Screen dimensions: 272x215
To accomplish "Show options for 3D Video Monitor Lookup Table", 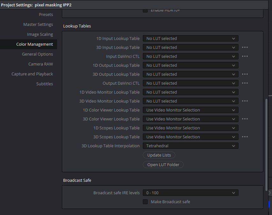I will click(x=245, y=101).
